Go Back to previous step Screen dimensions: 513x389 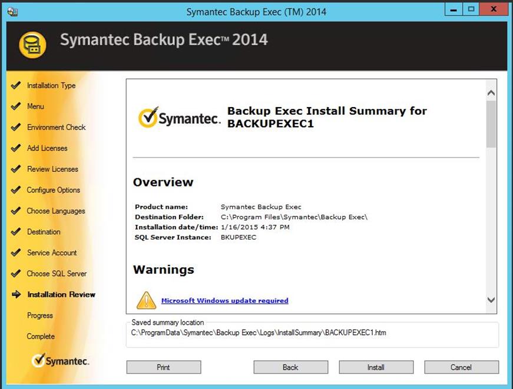pyautogui.click(x=290, y=367)
